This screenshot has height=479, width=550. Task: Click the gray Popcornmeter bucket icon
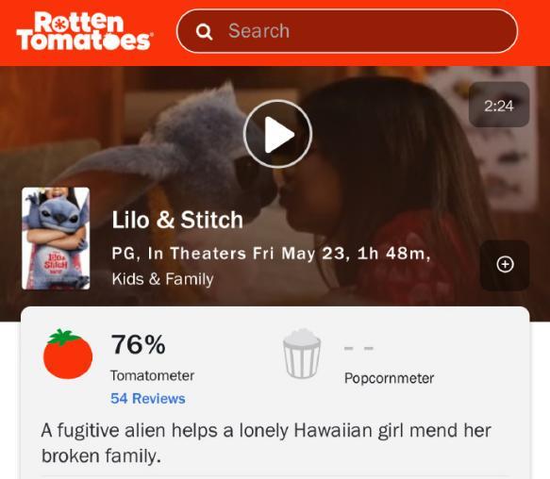pos(302,354)
